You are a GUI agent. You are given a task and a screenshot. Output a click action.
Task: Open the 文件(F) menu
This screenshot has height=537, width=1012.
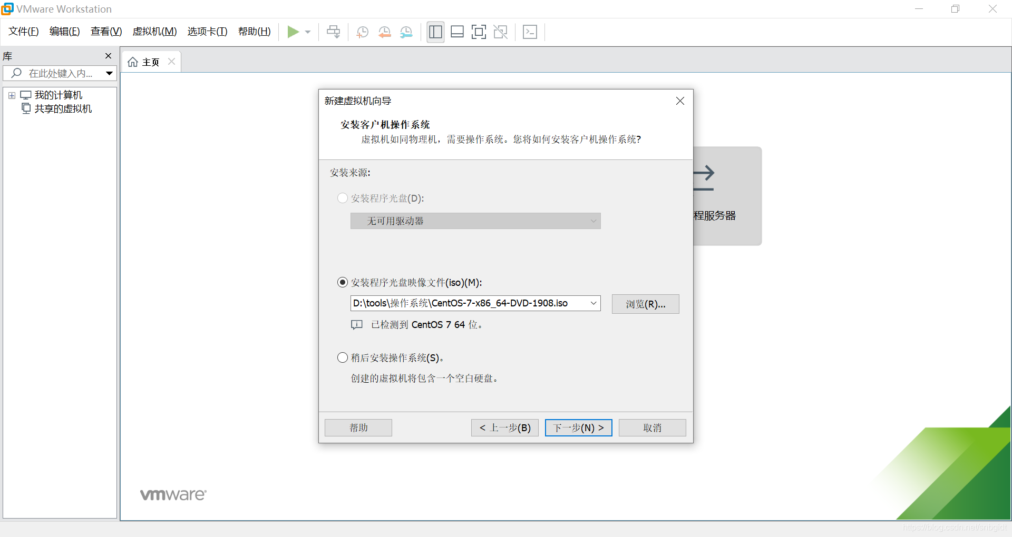(24, 32)
